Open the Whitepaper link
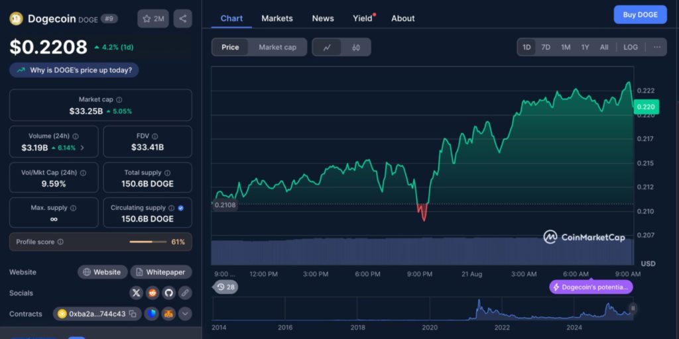Image resolution: width=679 pixels, height=339 pixels. pos(161,272)
